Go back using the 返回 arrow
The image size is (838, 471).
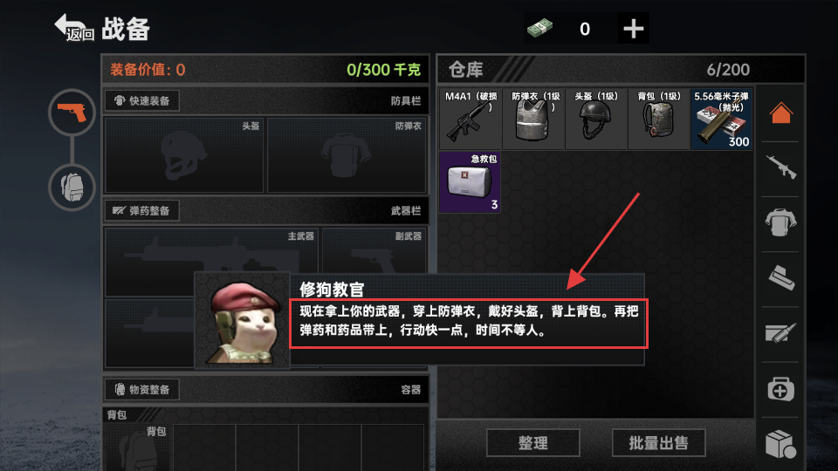(x=73, y=28)
